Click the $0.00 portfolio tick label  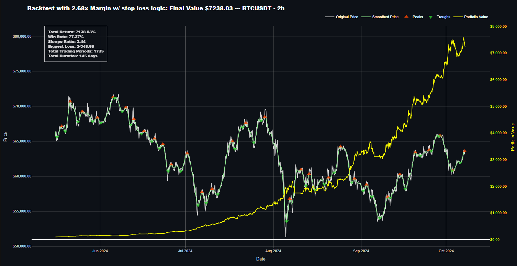click(x=495, y=240)
